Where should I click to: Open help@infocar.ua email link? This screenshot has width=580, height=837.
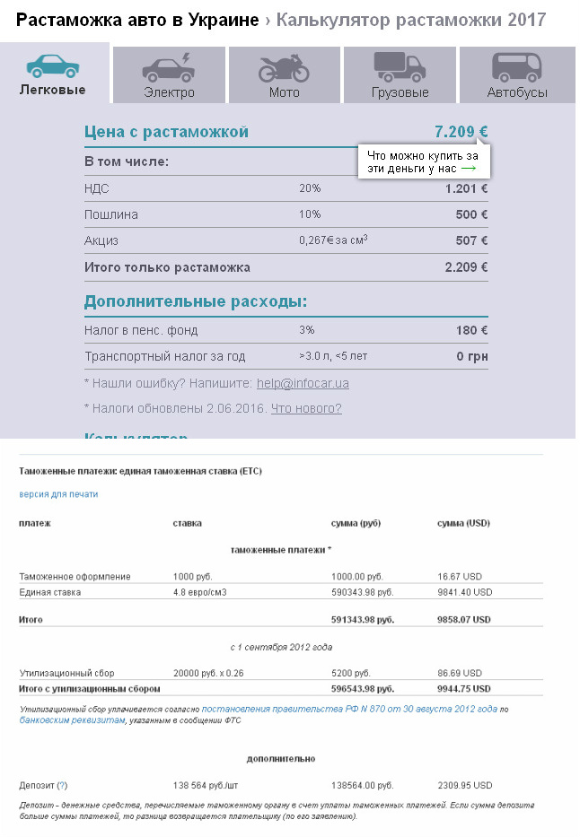[x=303, y=383]
